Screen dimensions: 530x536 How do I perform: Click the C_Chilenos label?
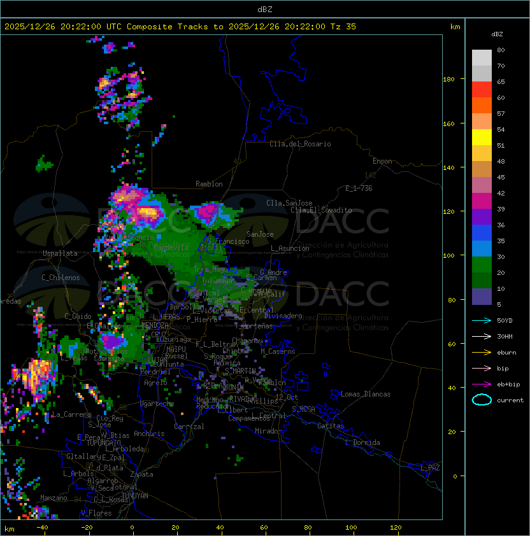61,278
